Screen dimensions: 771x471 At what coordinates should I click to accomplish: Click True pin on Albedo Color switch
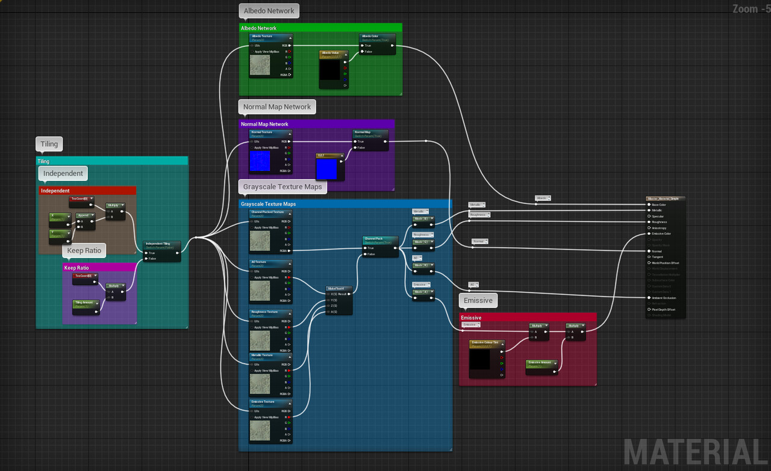click(363, 46)
